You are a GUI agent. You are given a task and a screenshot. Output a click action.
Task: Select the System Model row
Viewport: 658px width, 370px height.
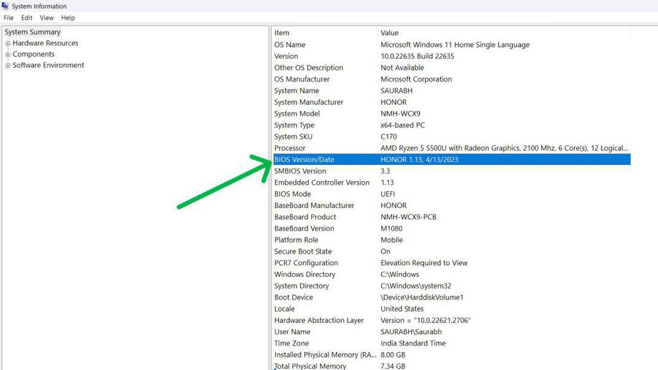point(452,113)
